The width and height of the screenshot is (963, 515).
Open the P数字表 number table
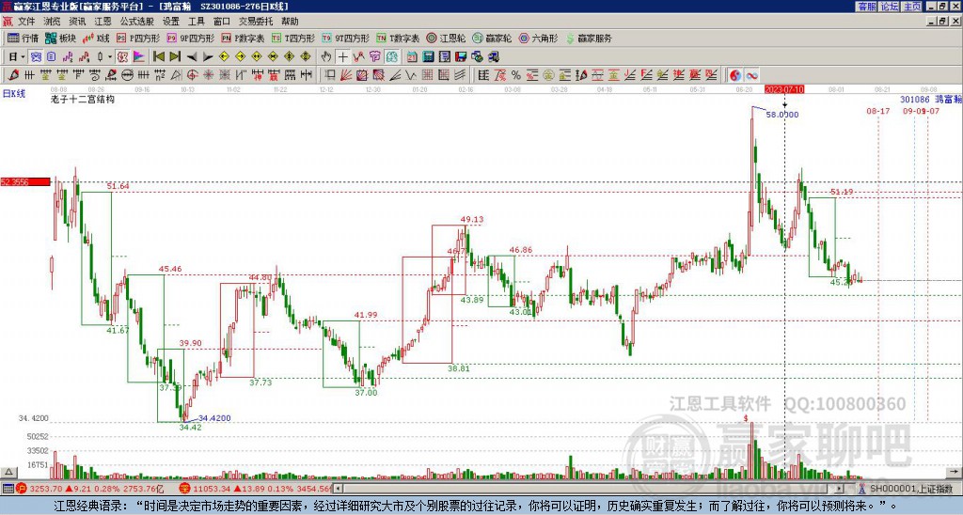(x=244, y=38)
